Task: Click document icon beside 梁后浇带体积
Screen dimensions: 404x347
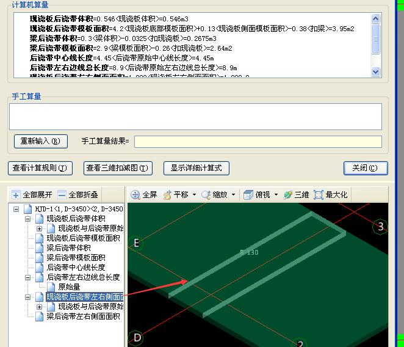Action: [x=39, y=248]
